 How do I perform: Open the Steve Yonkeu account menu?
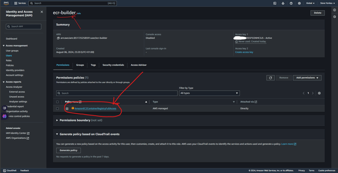click(327, 3)
